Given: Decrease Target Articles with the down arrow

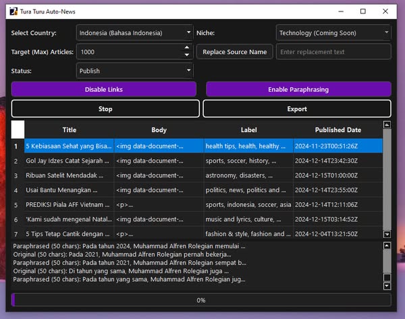Looking at the screenshot, I should pos(187,55).
